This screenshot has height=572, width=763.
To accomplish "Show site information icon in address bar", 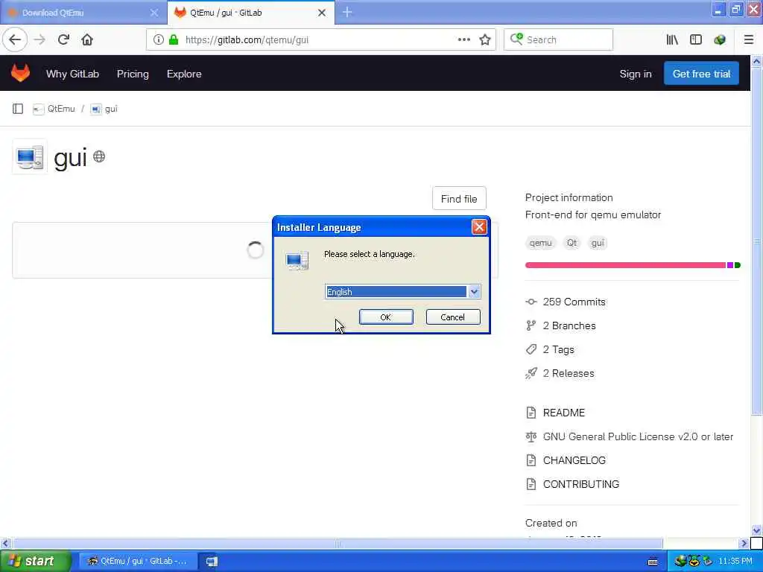I will 158,40.
